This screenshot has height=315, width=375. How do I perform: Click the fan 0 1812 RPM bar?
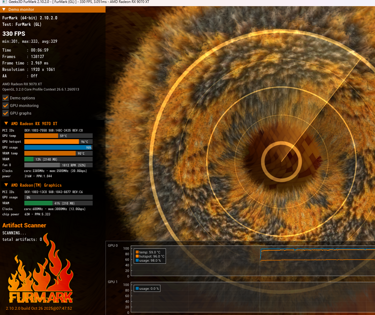(x=58, y=165)
